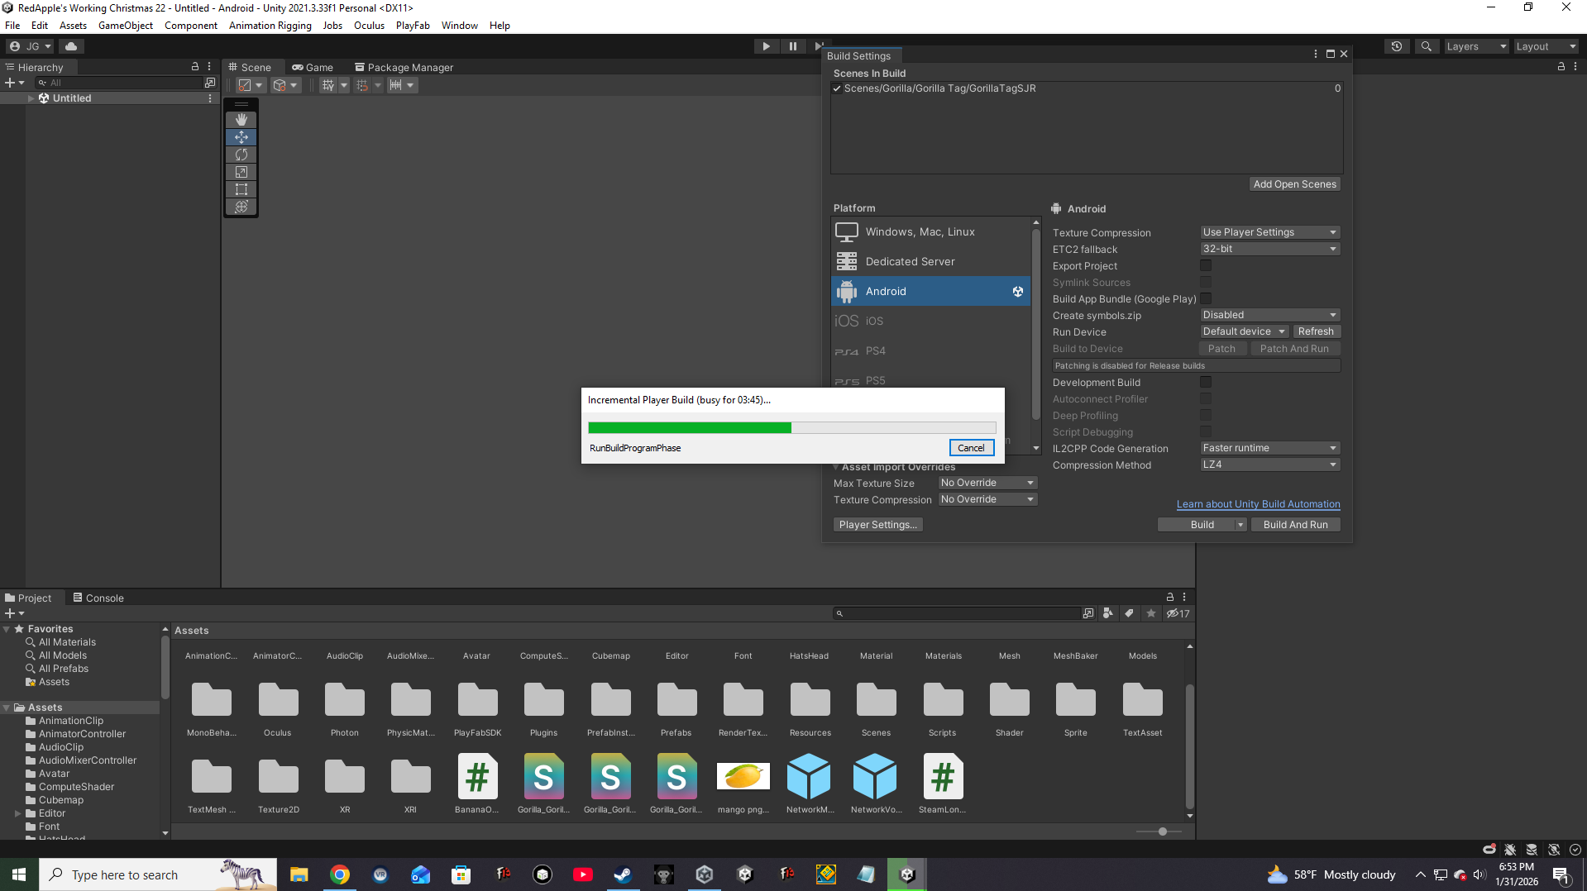
Task: Select the Scale tool in Scene view
Action: point(241,172)
